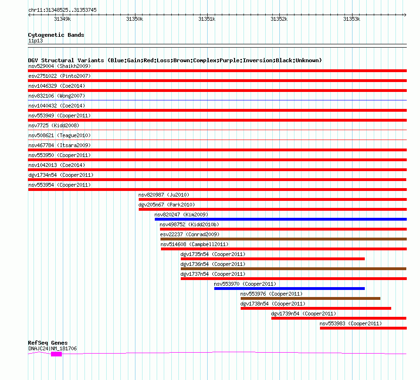The image size is (420, 380).
Task: Click the red bar under nsv553983
Action: pos(363,328)
